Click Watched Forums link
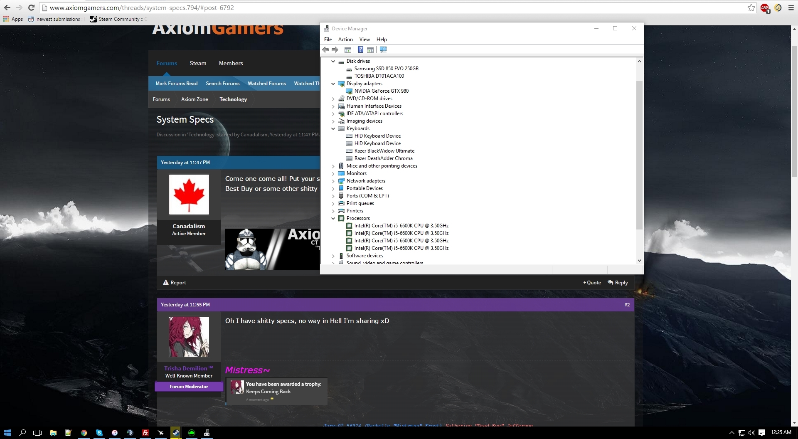Image resolution: width=798 pixels, height=439 pixels. coord(267,84)
